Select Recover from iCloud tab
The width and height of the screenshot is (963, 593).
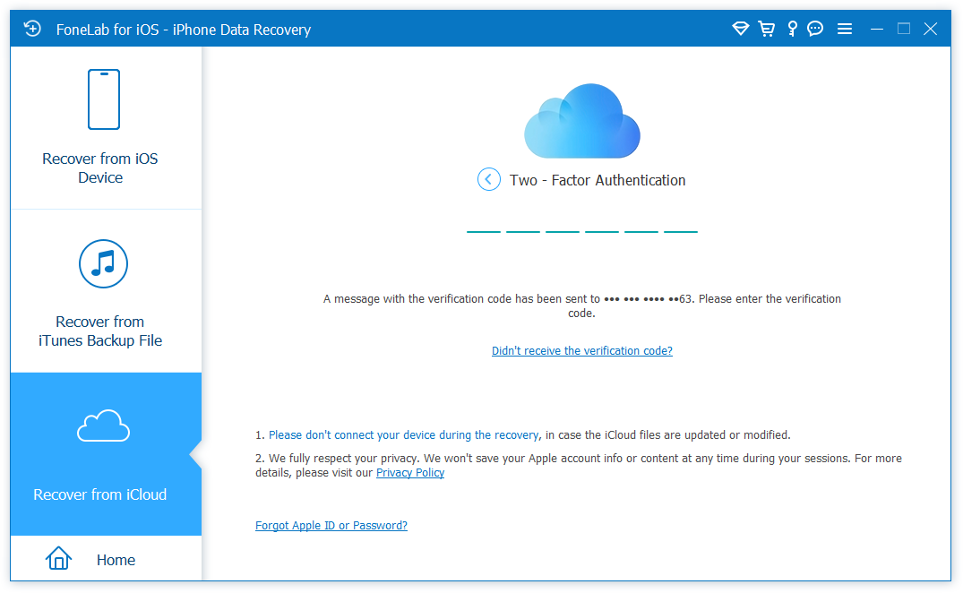point(106,454)
